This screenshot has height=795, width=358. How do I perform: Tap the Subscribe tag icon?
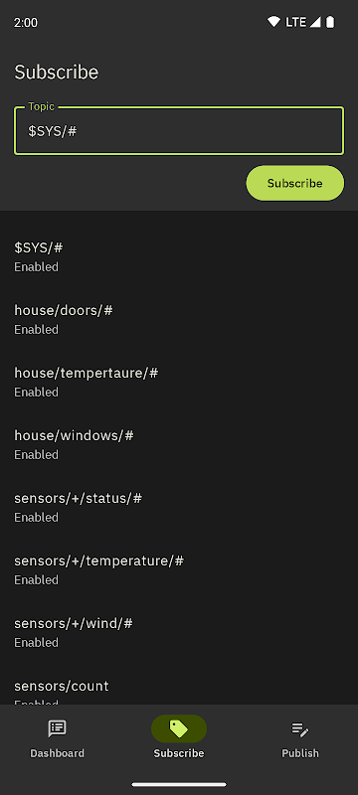(x=178, y=728)
